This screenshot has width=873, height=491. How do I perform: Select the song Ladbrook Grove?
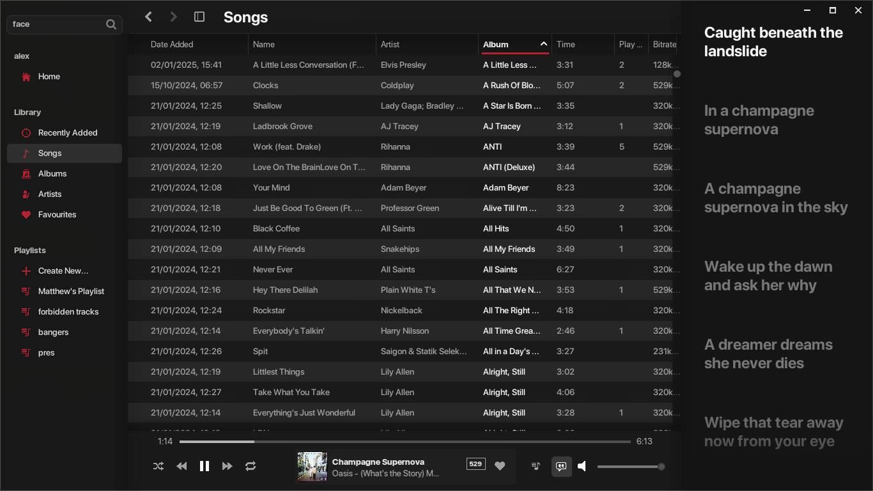[400, 127]
